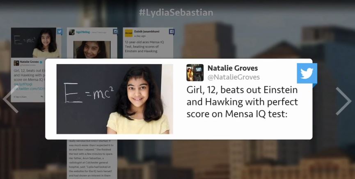Image resolution: width=355 pixels, height=179 pixels.
Task: Click Facebook badge on Dainik Janambhumi card
Action: click(172, 32)
